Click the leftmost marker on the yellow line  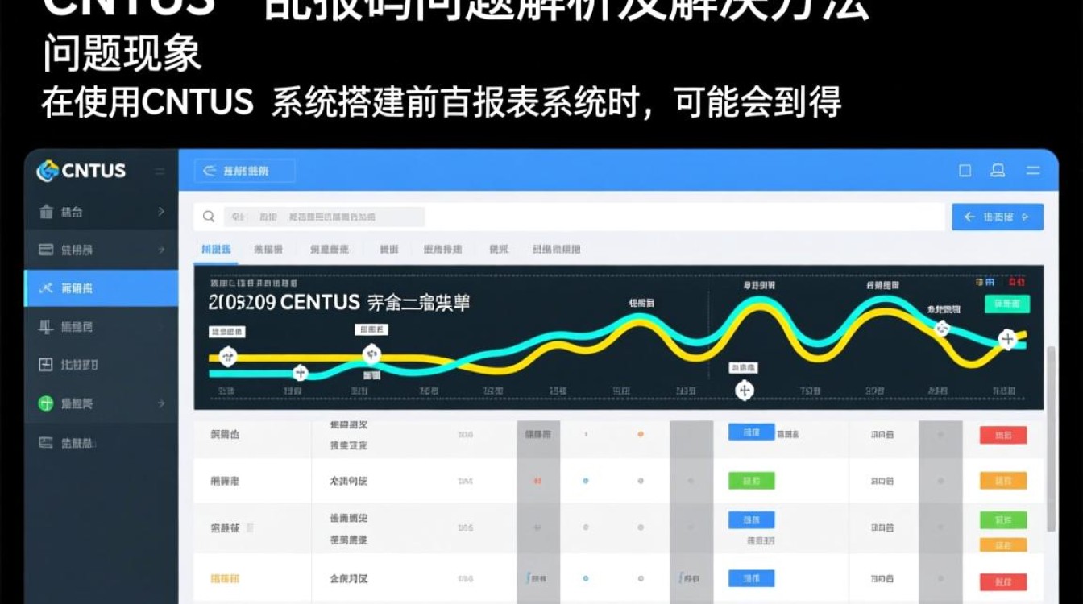228,356
